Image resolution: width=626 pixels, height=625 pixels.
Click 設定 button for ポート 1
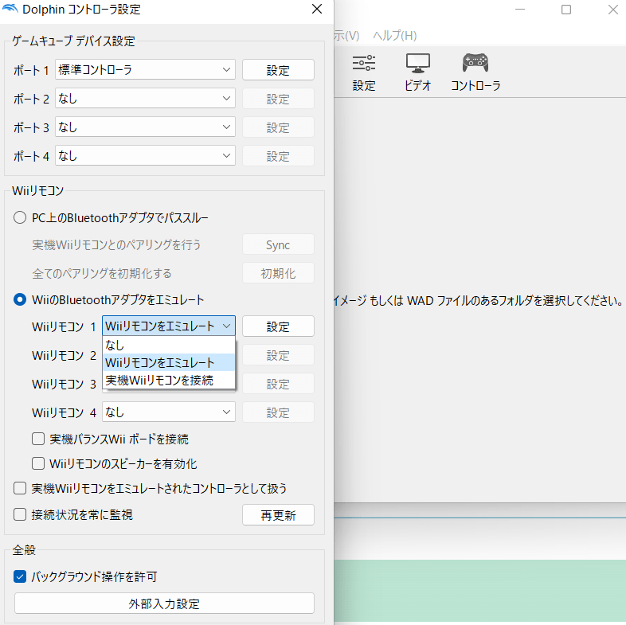278,70
